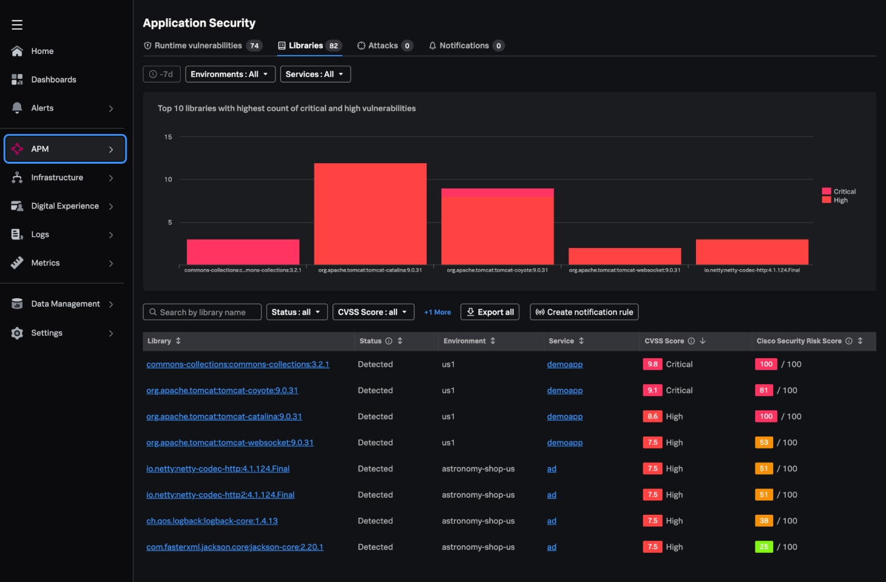This screenshot has width=886, height=582.
Task: Open commons-collections:3.2.1 library link
Action: (x=238, y=364)
